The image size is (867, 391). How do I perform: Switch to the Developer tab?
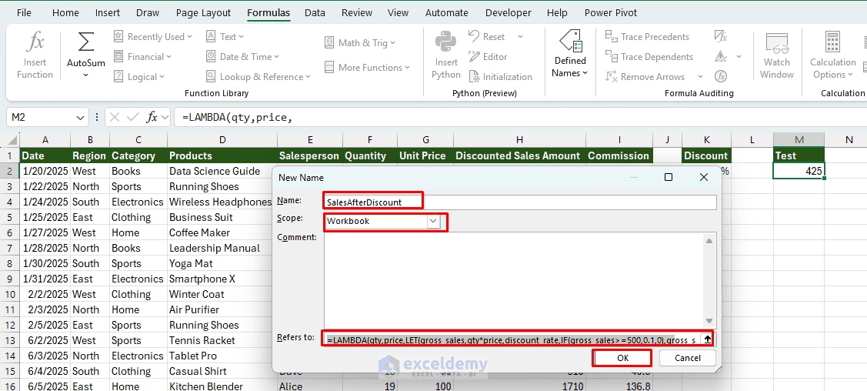[508, 13]
